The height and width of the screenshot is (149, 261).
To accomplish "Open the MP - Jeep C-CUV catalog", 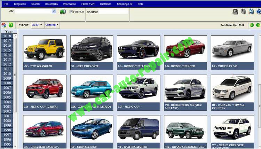I will 139,93.
